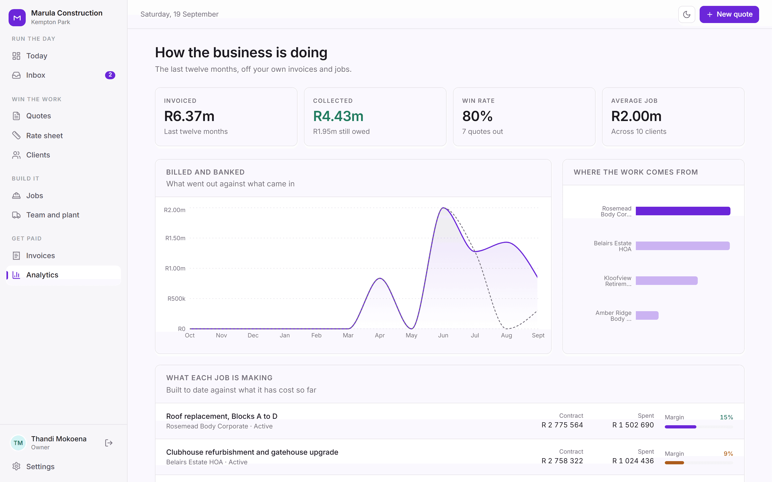Click 'R1.95m still owed' text
This screenshot has width=772, height=482.
pyautogui.click(x=341, y=132)
